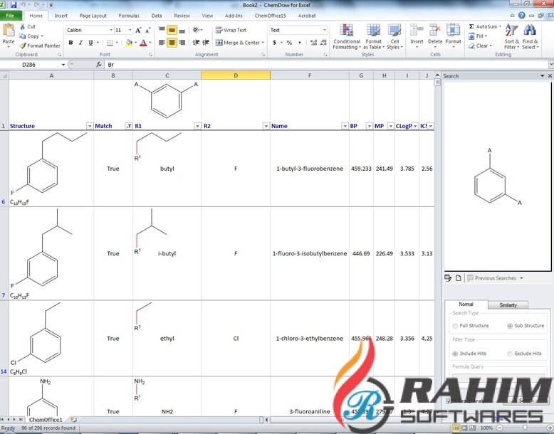The width and height of the screenshot is (554, 434).
Task: Open the number format Text dropdown
Action: click(x=324, y=31)
